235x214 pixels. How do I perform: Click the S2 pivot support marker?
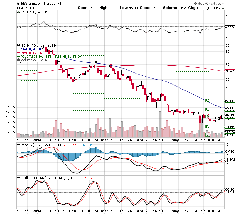pos(208,135)
